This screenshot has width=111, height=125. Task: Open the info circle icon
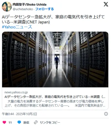[106, 114]
